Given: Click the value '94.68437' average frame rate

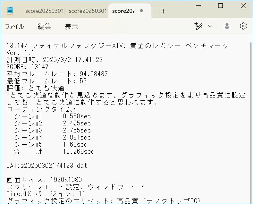Looking at the screenshot, I should pyautogui.click(x=94, y=74).
